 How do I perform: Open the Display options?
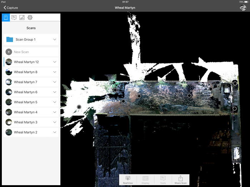(145, 179)
